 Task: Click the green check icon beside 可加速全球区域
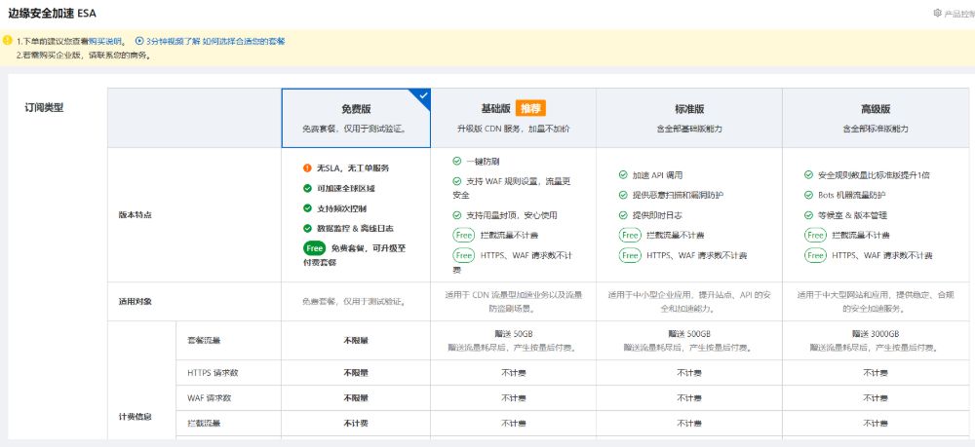307,188
